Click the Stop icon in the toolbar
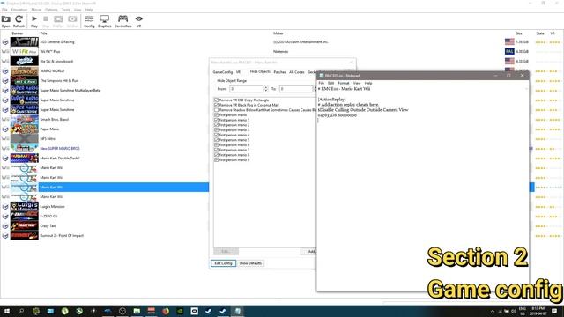This screenshot has height=317, width=564. pyautogui.click(x=46, y=21)
